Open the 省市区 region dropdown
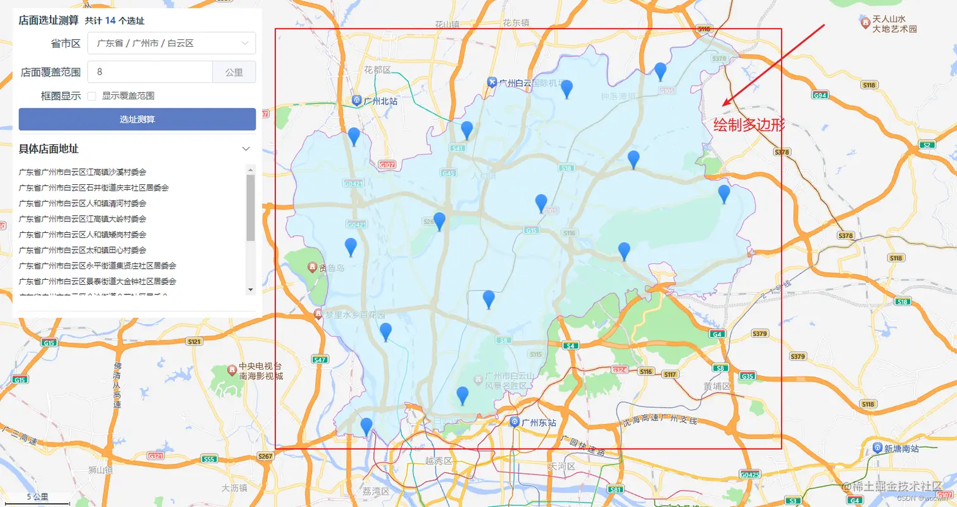The width and height of the screenshot is (957, 507). coord(172,43)
